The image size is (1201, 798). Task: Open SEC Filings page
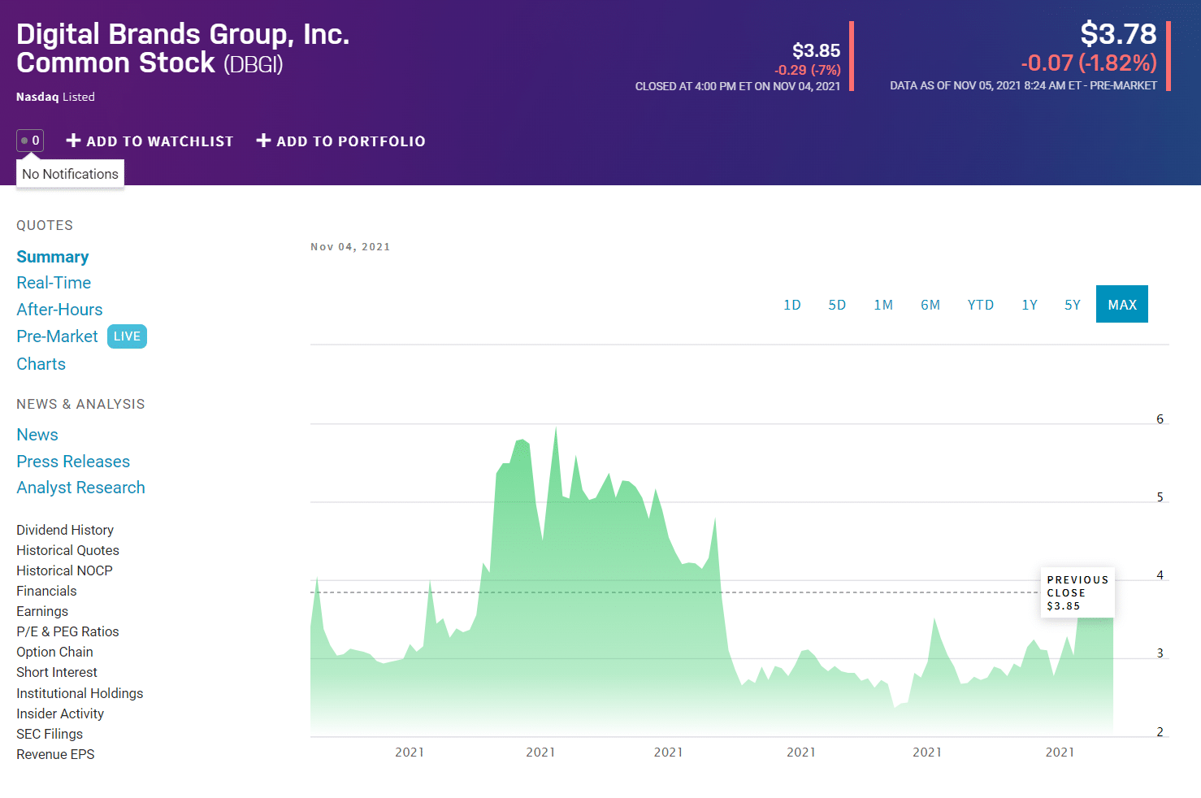coord(50,734)
